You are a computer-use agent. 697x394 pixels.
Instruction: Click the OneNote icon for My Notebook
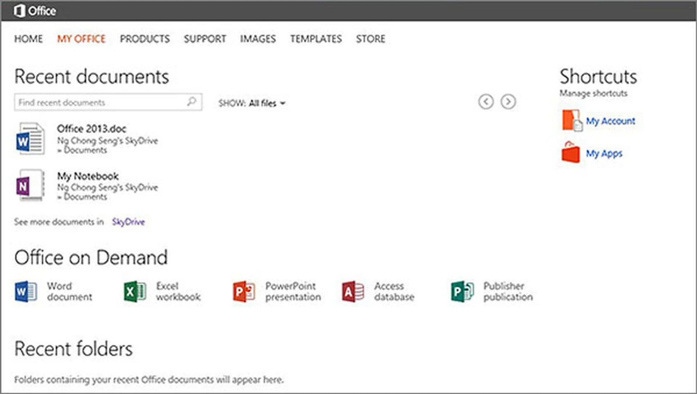30,185
